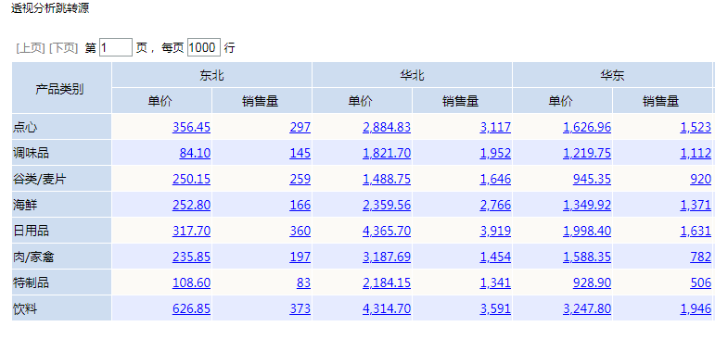Click the 259 sales link
This screenshot has width=715, height=364.
(x=300, y=179)
